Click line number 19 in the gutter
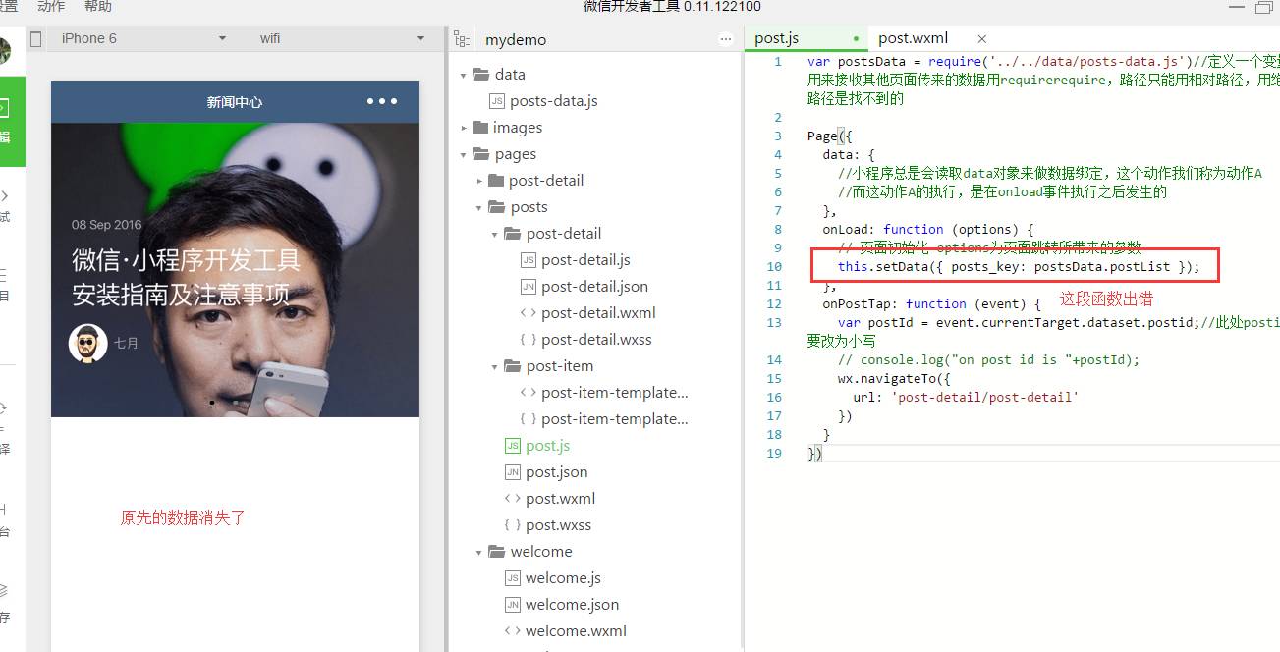This screenshot has height=652, width=1280. click(x=775, y=453)
